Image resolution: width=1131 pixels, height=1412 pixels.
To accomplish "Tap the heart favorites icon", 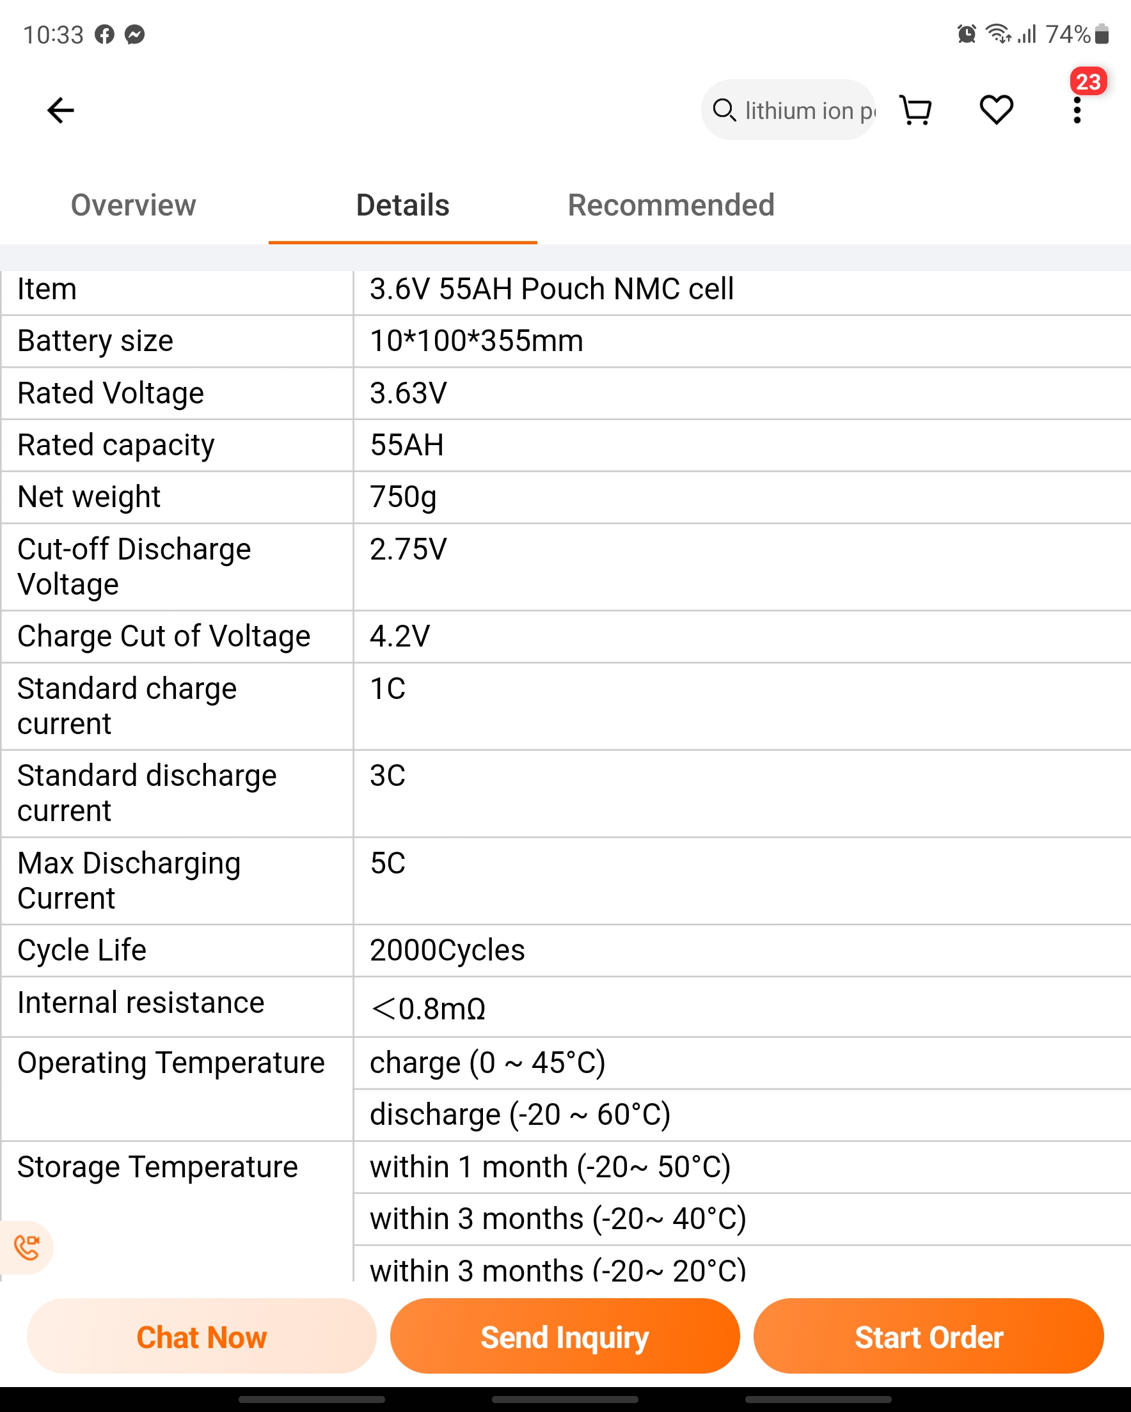I will click(x=996, y=109).
